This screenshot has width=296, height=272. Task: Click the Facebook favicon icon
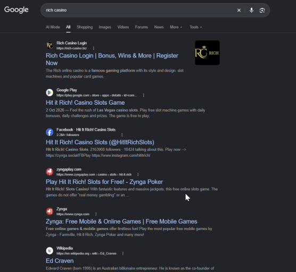coord(50,132)
